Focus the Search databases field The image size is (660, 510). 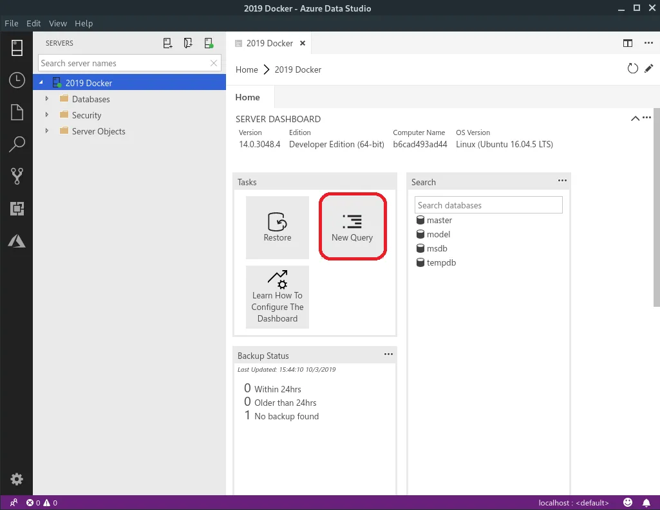(488, 205)
